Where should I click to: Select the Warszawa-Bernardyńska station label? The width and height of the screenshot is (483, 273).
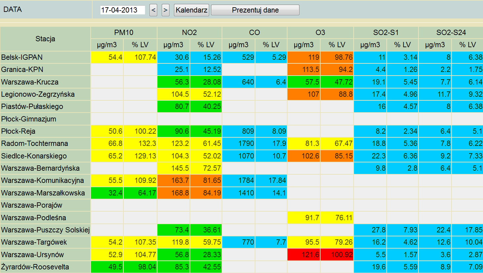(45, 168)
